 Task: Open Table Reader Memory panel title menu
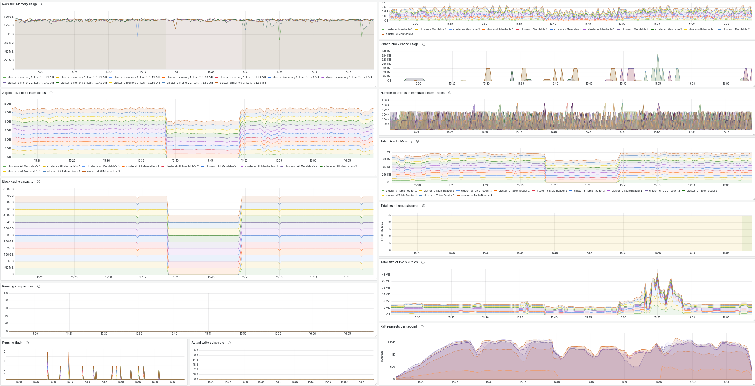tap(396, 141)
